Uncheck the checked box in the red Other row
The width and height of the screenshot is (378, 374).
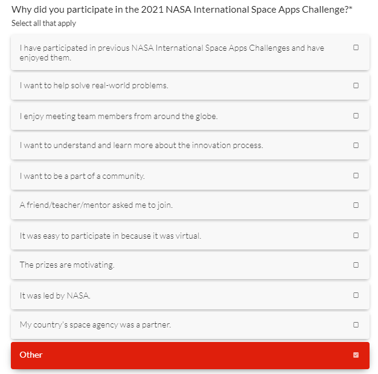pos(356,355)
